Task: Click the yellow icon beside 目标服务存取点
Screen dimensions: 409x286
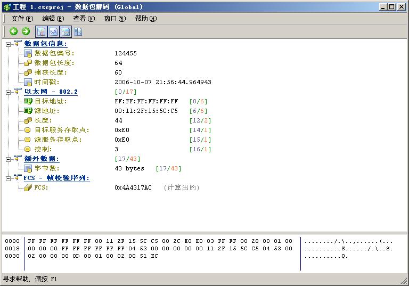Action: tap(28, 130)
